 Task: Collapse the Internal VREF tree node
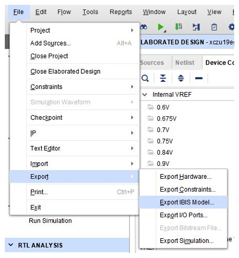145,95
